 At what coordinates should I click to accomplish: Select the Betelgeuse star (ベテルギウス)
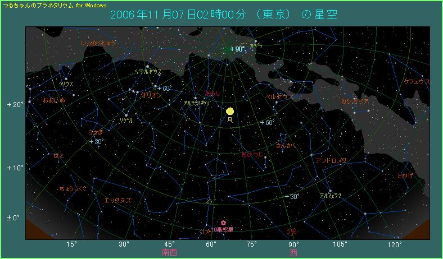click(155, 86)
